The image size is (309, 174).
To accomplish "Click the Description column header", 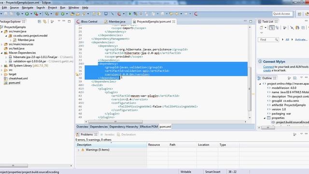I will [111, 145].
